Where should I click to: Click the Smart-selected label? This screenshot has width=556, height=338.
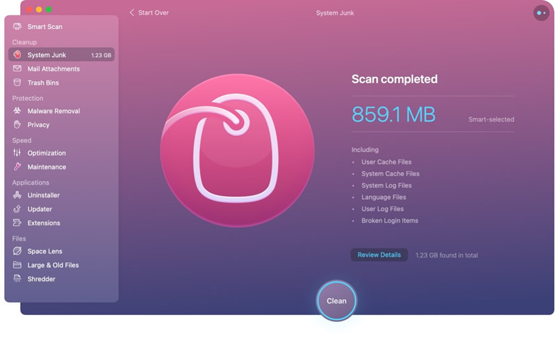coord(491,119)
